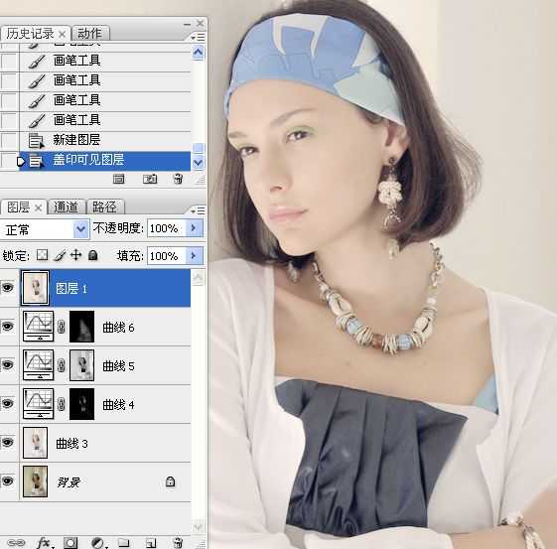Click the link layers chain icon at bottom
Viewport: 557px width, 549px height.
(16, 543)
